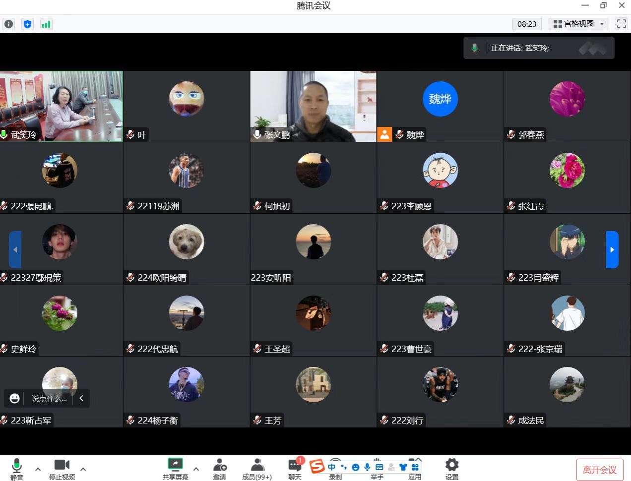This screenshot has height=481, width=631.
Task: Click 魏烨's blue avatar
Action: click(440, 99)
